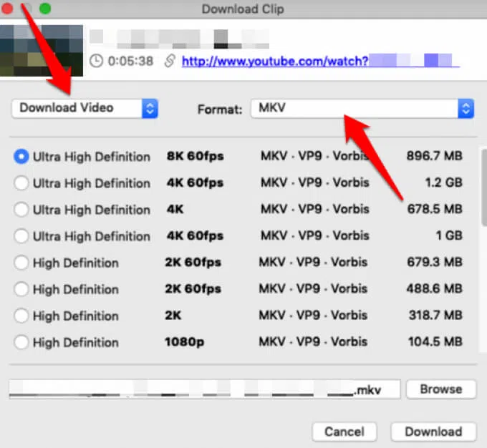This screenshot has width=487, height=448.
Task: Click the clock duration icon
Action: click(96, 62)
